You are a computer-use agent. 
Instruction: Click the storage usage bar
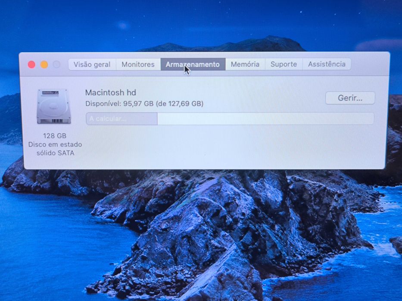(x=230, y=119)
